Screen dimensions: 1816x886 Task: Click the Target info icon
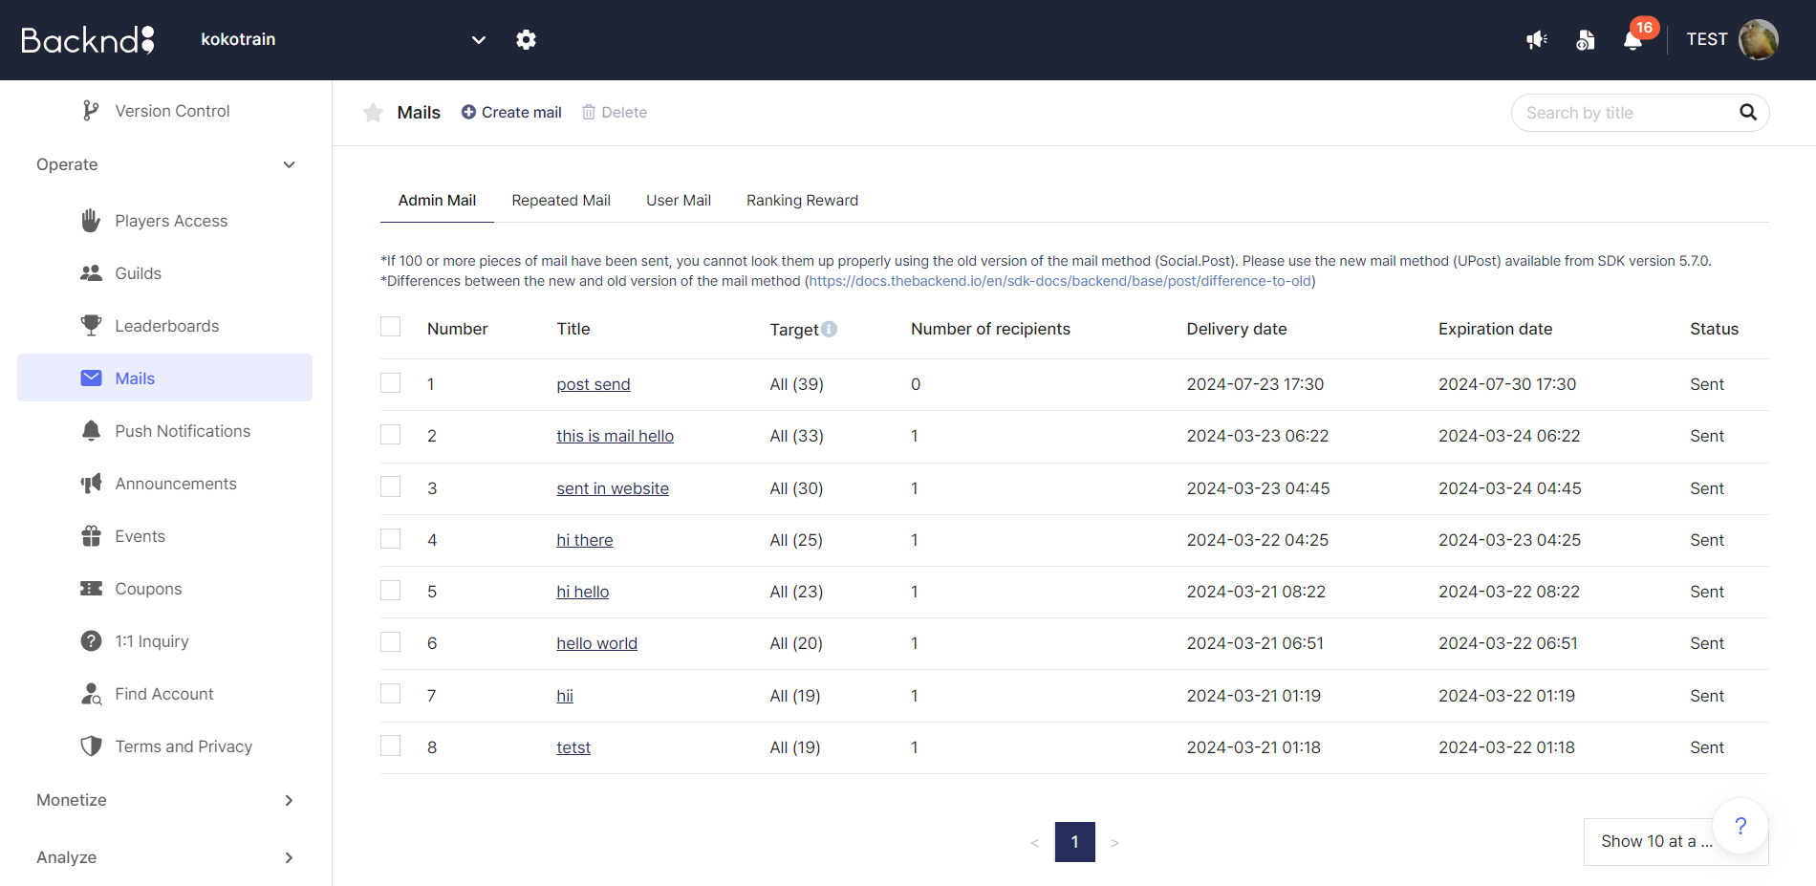coord(829,329)
